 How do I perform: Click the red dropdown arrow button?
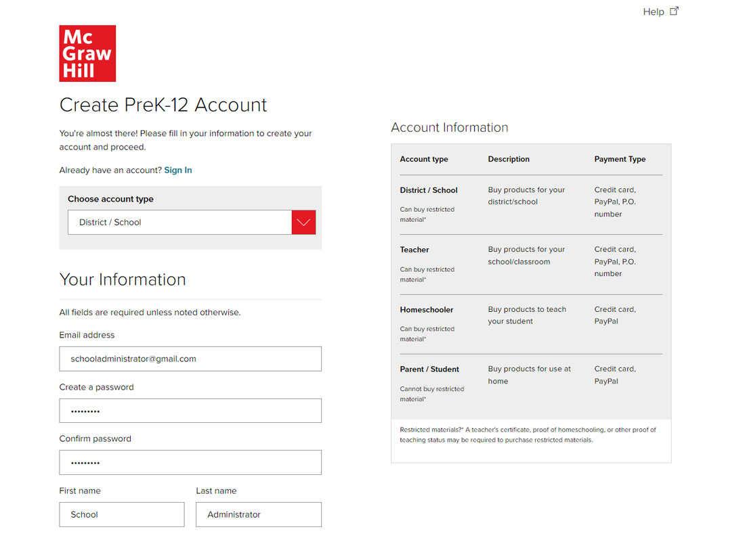tap(303, 222)
